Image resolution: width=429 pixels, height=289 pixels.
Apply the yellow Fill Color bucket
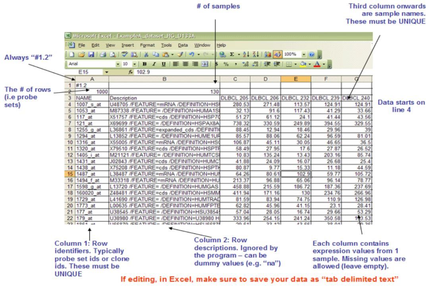(303, 64)
